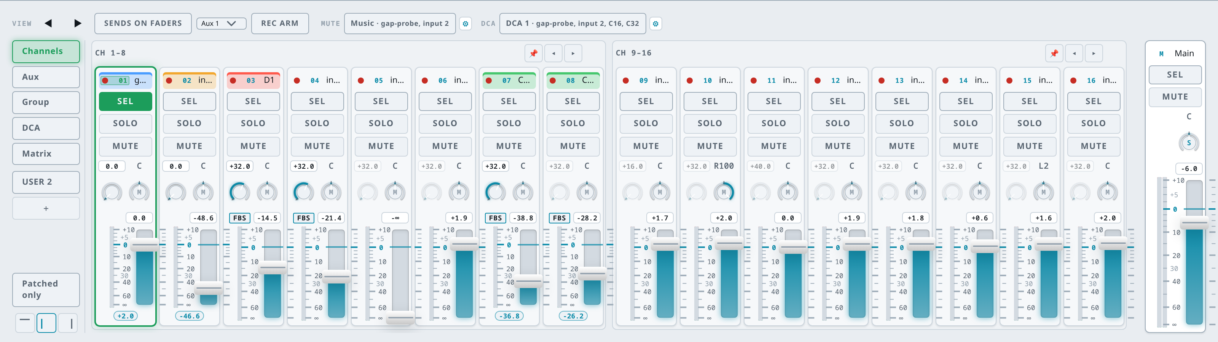
Task: Toggle FBS on channel 04
Action: point(304,218)
